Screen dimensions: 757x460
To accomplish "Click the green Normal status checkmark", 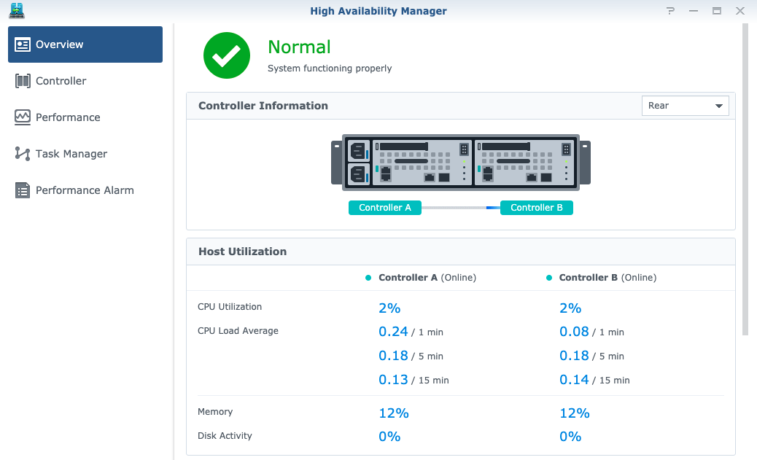I will pos(226,55).
